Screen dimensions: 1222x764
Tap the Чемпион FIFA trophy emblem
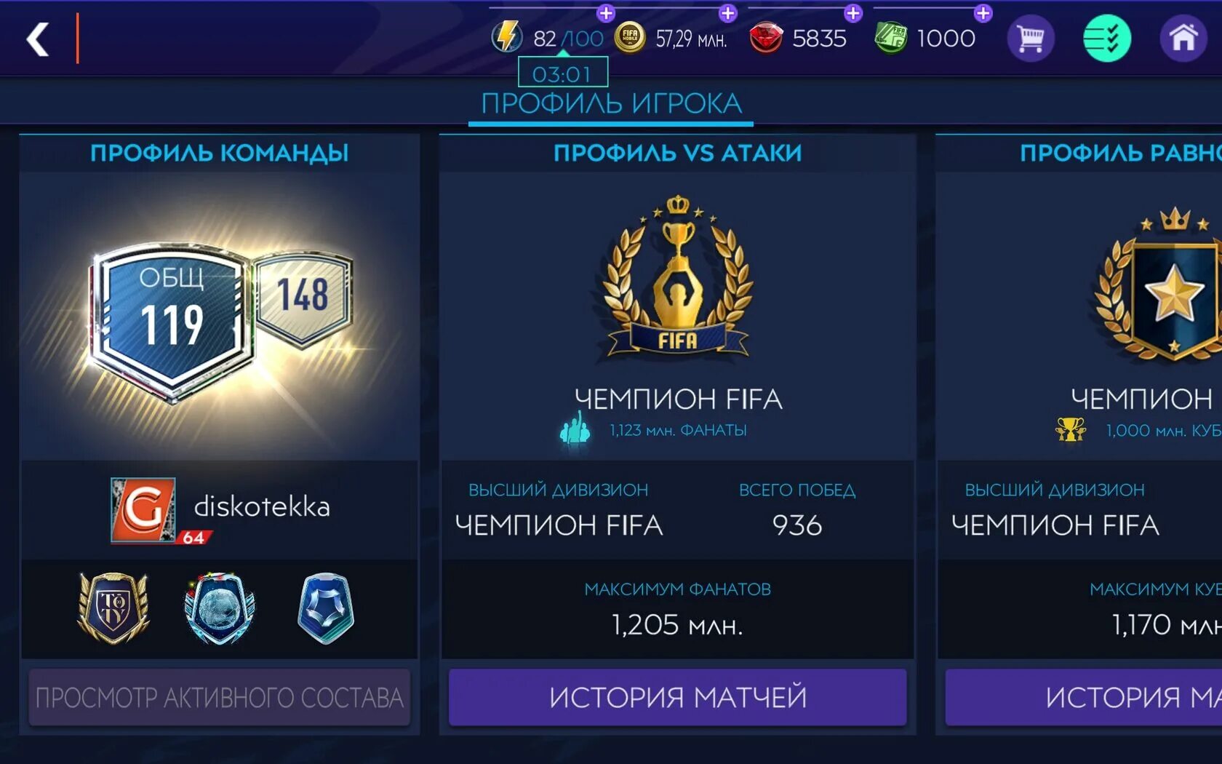pyautogui.click(x=677, y=280)
